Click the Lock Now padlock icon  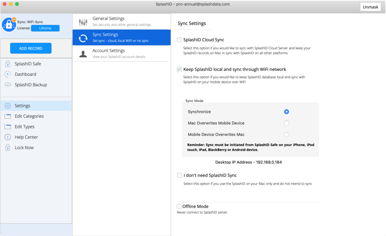click(8, 148)
